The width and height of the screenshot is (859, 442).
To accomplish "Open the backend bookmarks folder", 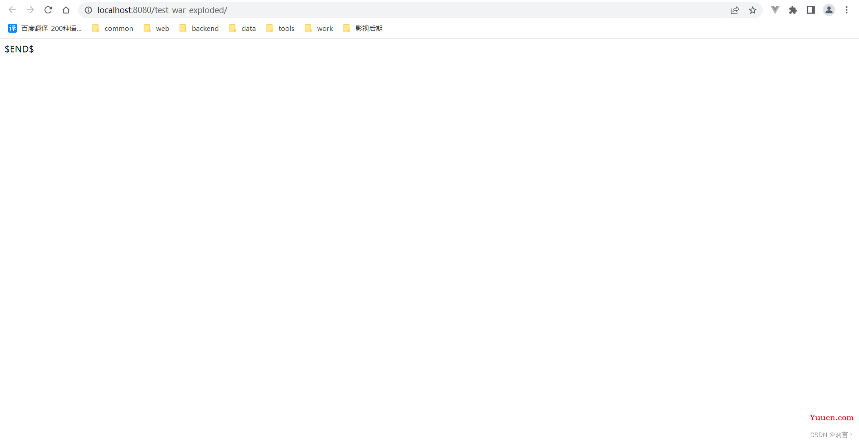I will pyautogui.click(x=199, y=28).
